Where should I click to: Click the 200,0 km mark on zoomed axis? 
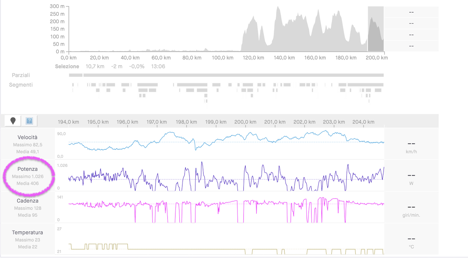pos(245,122)
